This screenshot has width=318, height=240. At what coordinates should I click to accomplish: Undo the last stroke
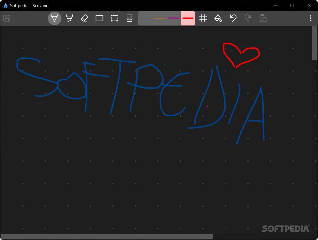point(233,18)
